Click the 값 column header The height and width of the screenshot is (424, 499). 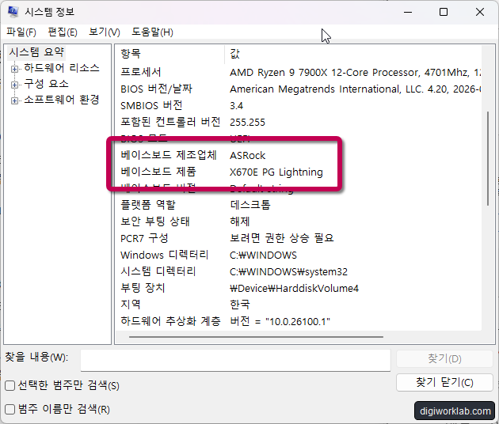click(235, 54)
